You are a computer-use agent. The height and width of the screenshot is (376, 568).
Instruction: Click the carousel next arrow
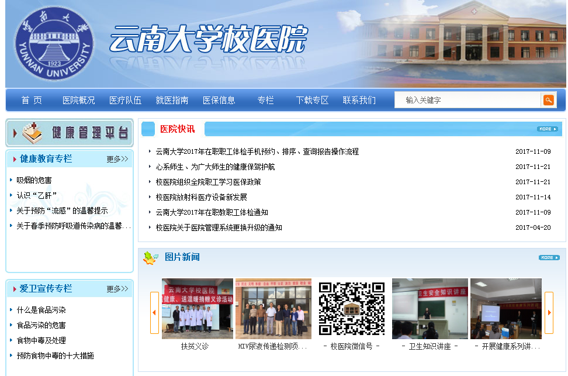point(549,312)
